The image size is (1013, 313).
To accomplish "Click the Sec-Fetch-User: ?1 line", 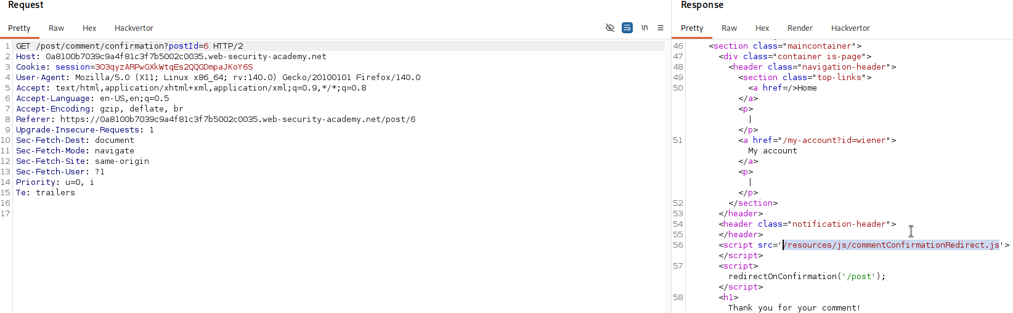I will [x=60, y=172].
